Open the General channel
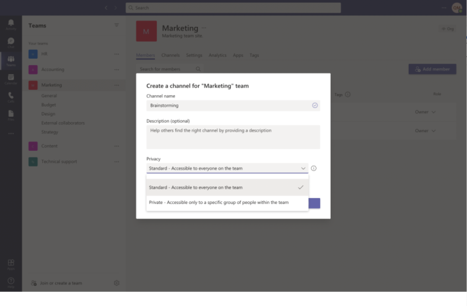This screenshot has height=306, width=467. [49, 96]
